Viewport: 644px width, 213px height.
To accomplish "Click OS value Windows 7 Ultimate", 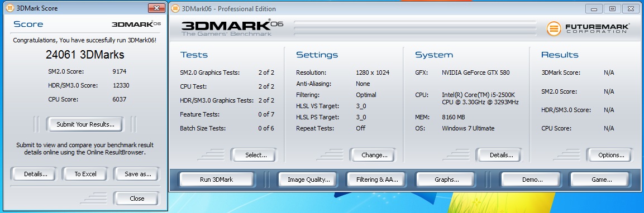I will 468,128.
